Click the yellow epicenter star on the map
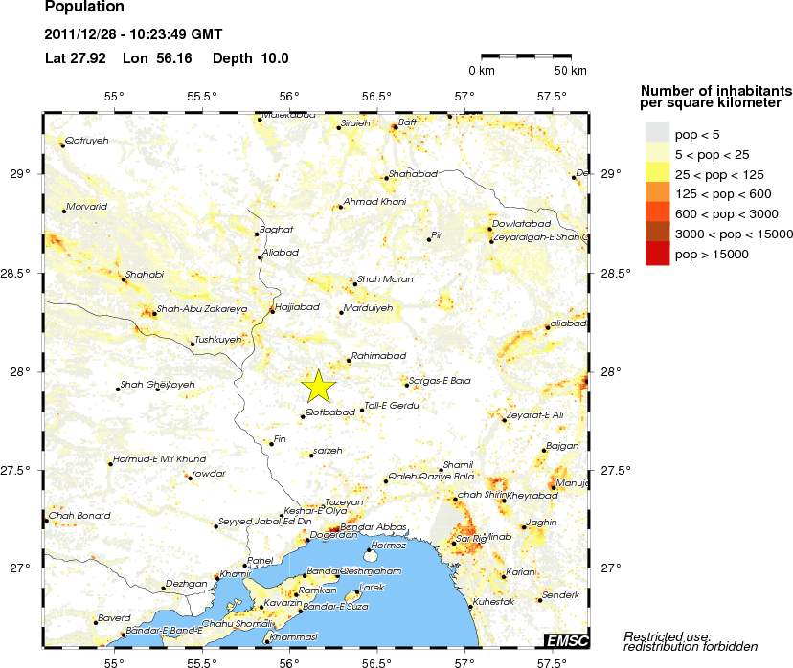This screenshot has height=668, width=793. point(319,386)
